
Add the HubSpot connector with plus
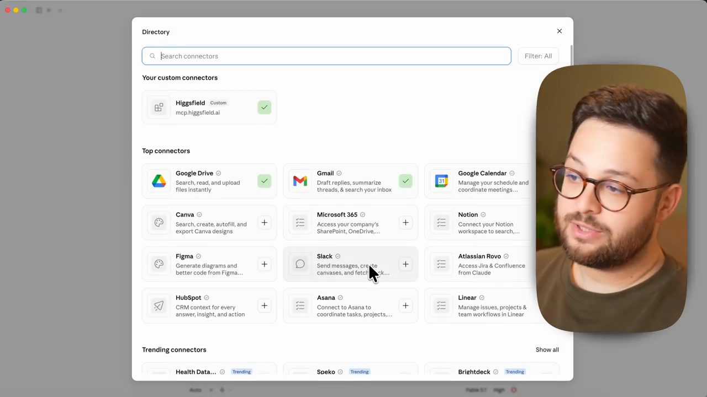click(x=265, y=305)
